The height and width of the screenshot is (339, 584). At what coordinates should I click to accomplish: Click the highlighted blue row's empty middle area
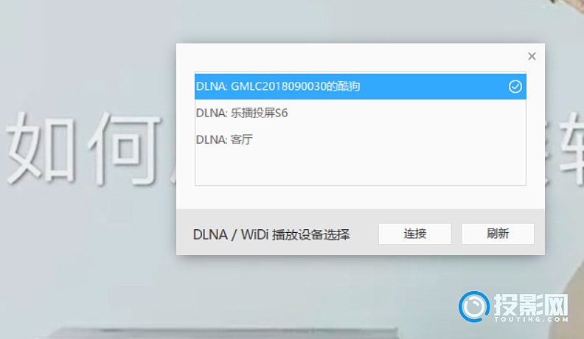point(432,86)
